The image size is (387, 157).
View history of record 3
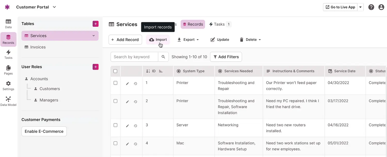(135, 126)
